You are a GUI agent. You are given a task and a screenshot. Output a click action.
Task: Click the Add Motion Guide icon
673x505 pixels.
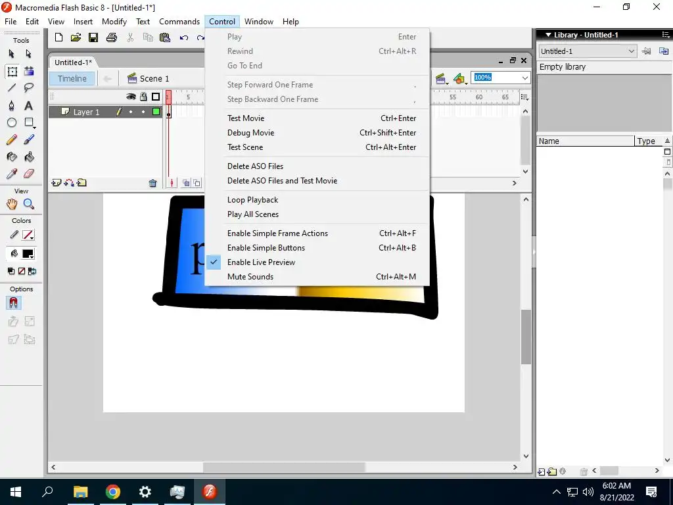point(68,183)
